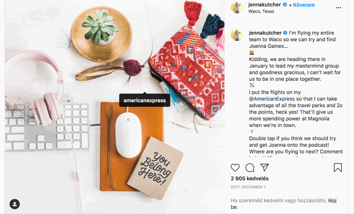Open jennakutcher avatar in post header
This screenshot has width=354, height=214.
(236, 8)
